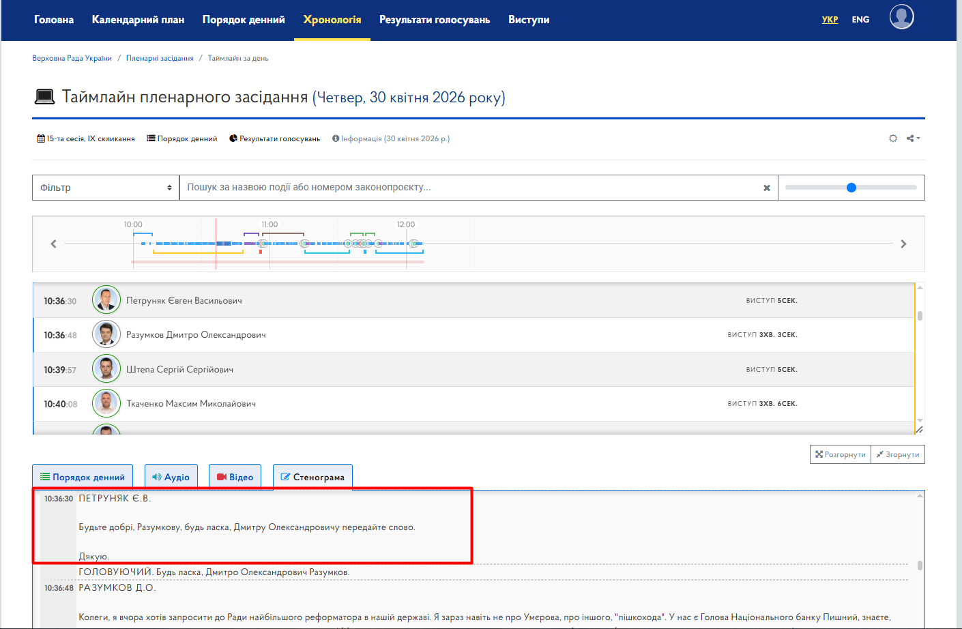Image resolution: width=962 pixels, height=629 pixels.
Task: Open the share icon dropdown
Action: (914, 138)
